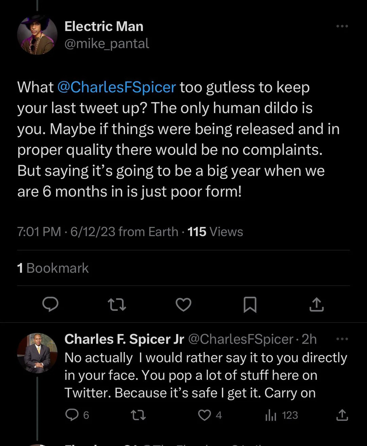Bookmark the main tweet

click(x=250, y=304)
